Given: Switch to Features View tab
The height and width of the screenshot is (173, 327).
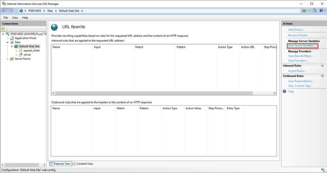Looking at the screenshot, I should click(x=61, y=164).
